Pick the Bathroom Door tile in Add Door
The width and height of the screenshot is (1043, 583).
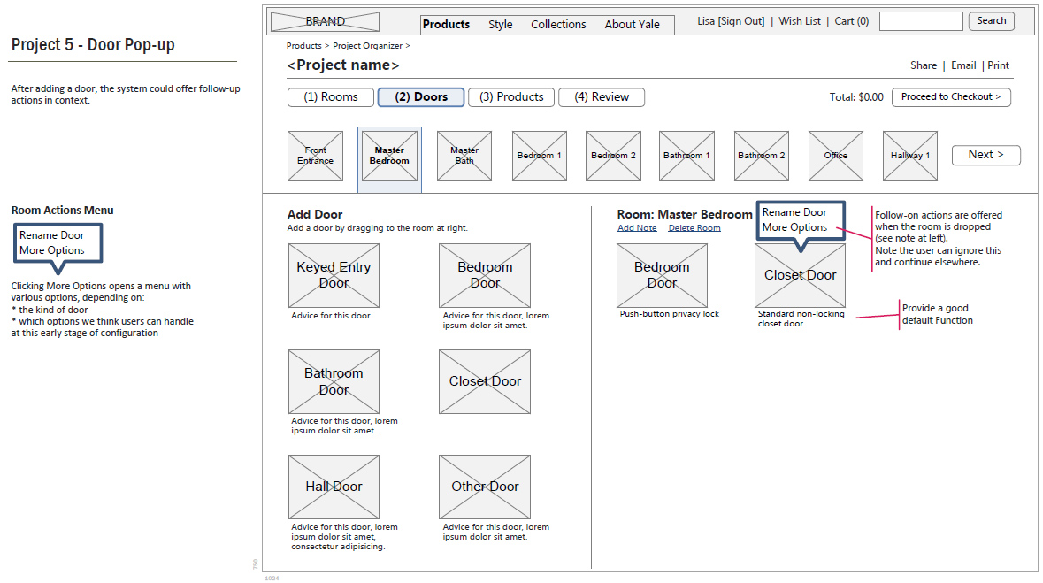(x=334, y=381)
